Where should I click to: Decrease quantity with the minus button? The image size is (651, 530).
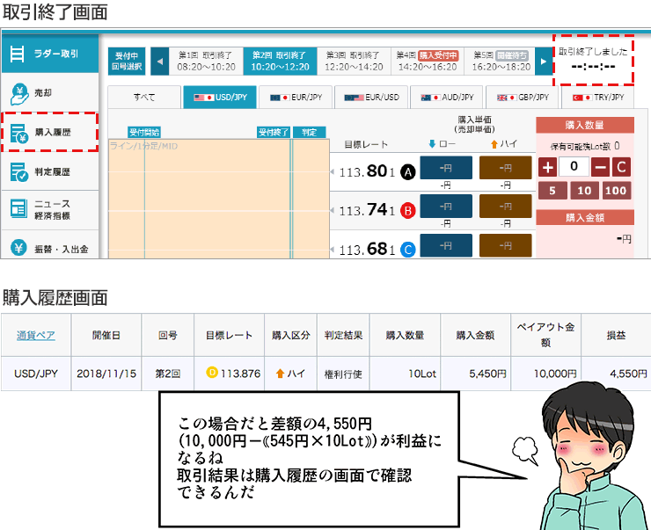point(600,167)
